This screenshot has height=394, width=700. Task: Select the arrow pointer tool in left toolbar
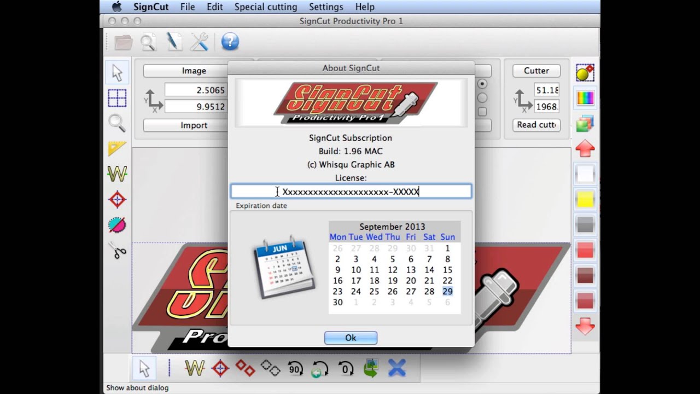117,73
